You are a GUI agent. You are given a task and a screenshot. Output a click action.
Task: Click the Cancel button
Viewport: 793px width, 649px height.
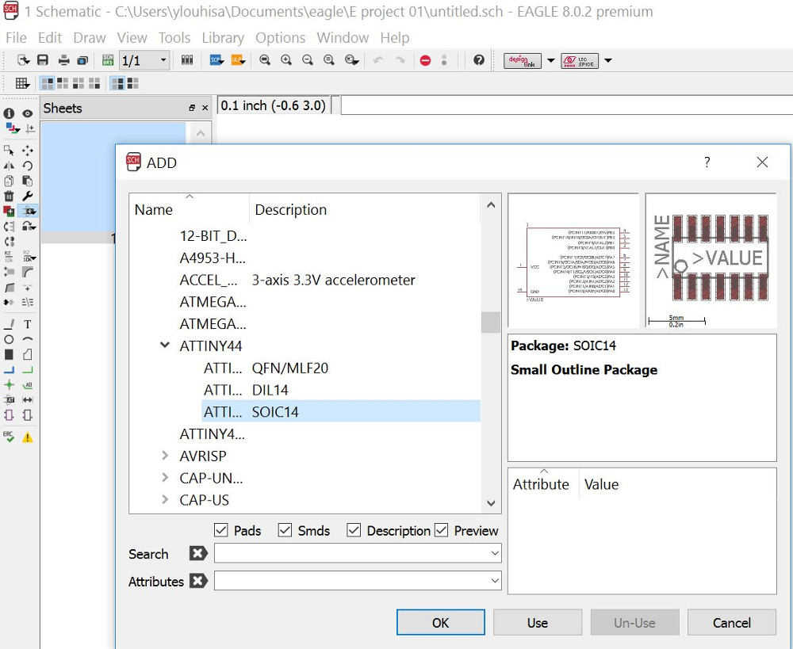(x=732, y=622)
